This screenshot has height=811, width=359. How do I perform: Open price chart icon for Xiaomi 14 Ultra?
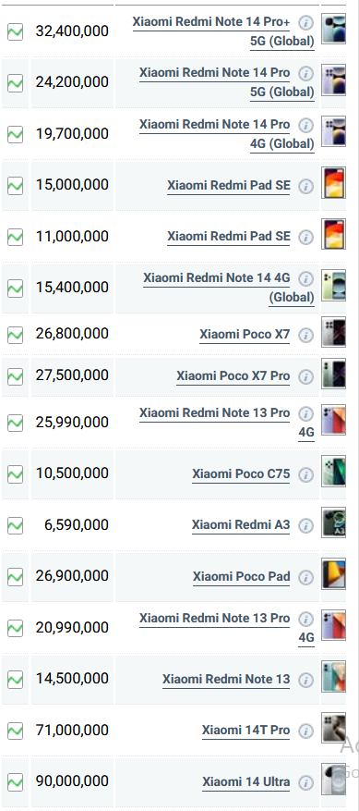[15, 781]
